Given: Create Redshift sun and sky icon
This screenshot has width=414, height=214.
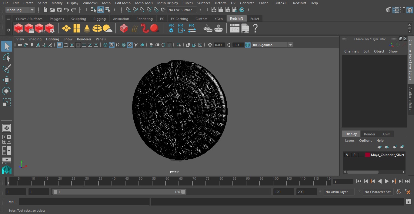Looking at the screenshot, I should [x=107, y=29].
